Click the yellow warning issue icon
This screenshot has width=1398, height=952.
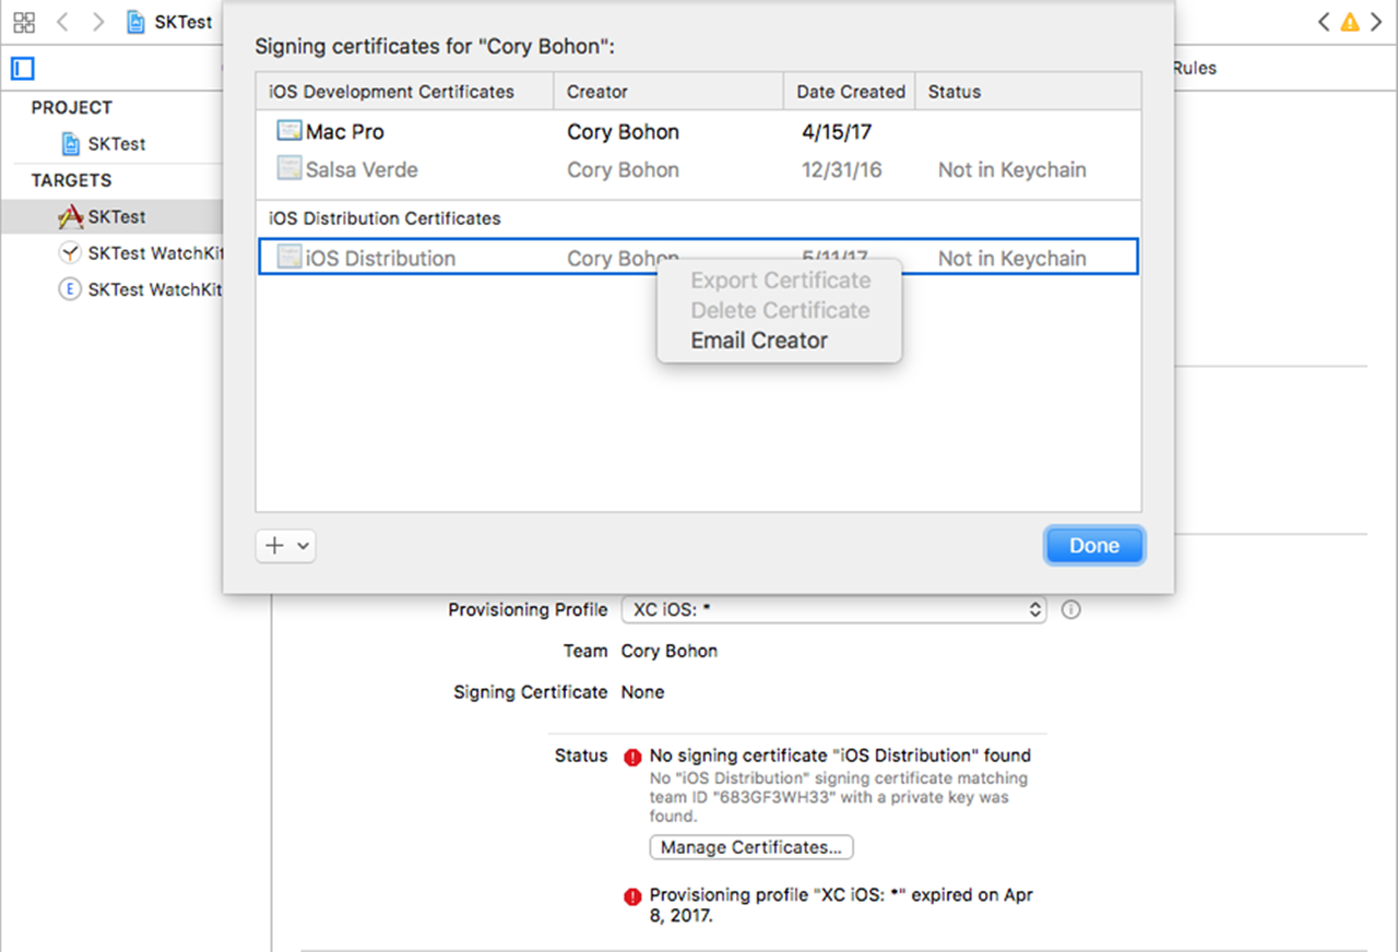1349,22
